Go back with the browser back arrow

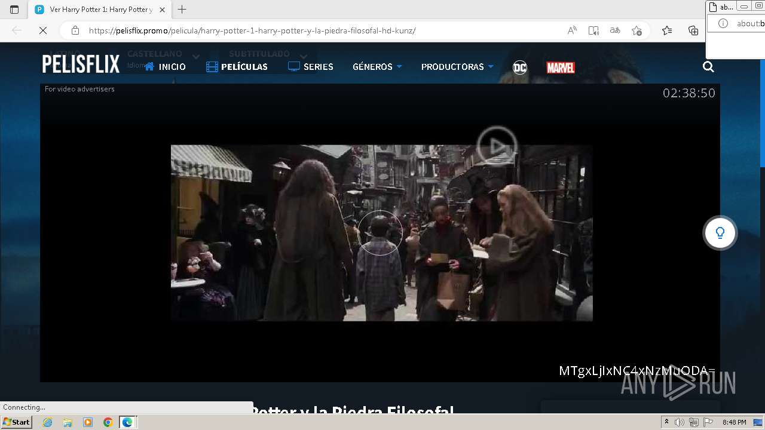[17, 30]
